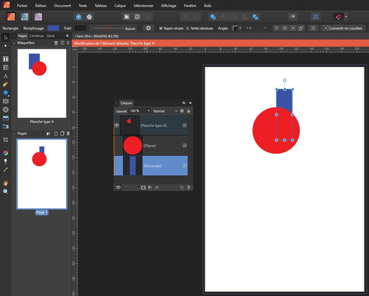Open the Pages panel options menu
The height and width of the screenshot is (296, 369).
(67, 36)
